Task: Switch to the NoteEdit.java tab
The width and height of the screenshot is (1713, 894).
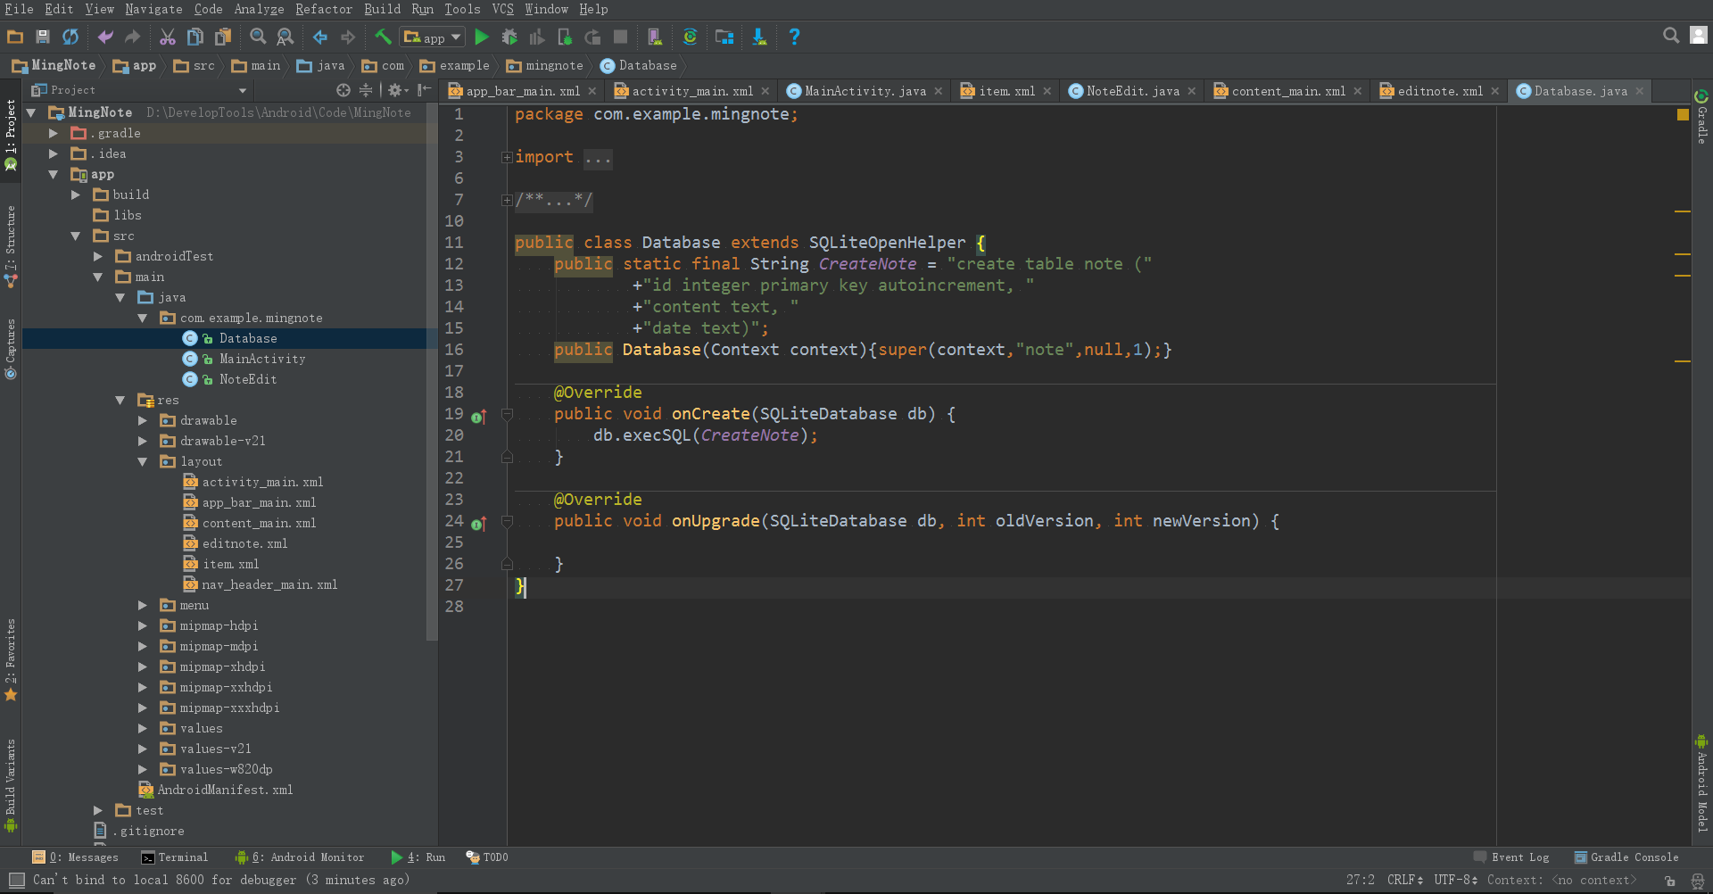Action: click(x=1132, y=91)
